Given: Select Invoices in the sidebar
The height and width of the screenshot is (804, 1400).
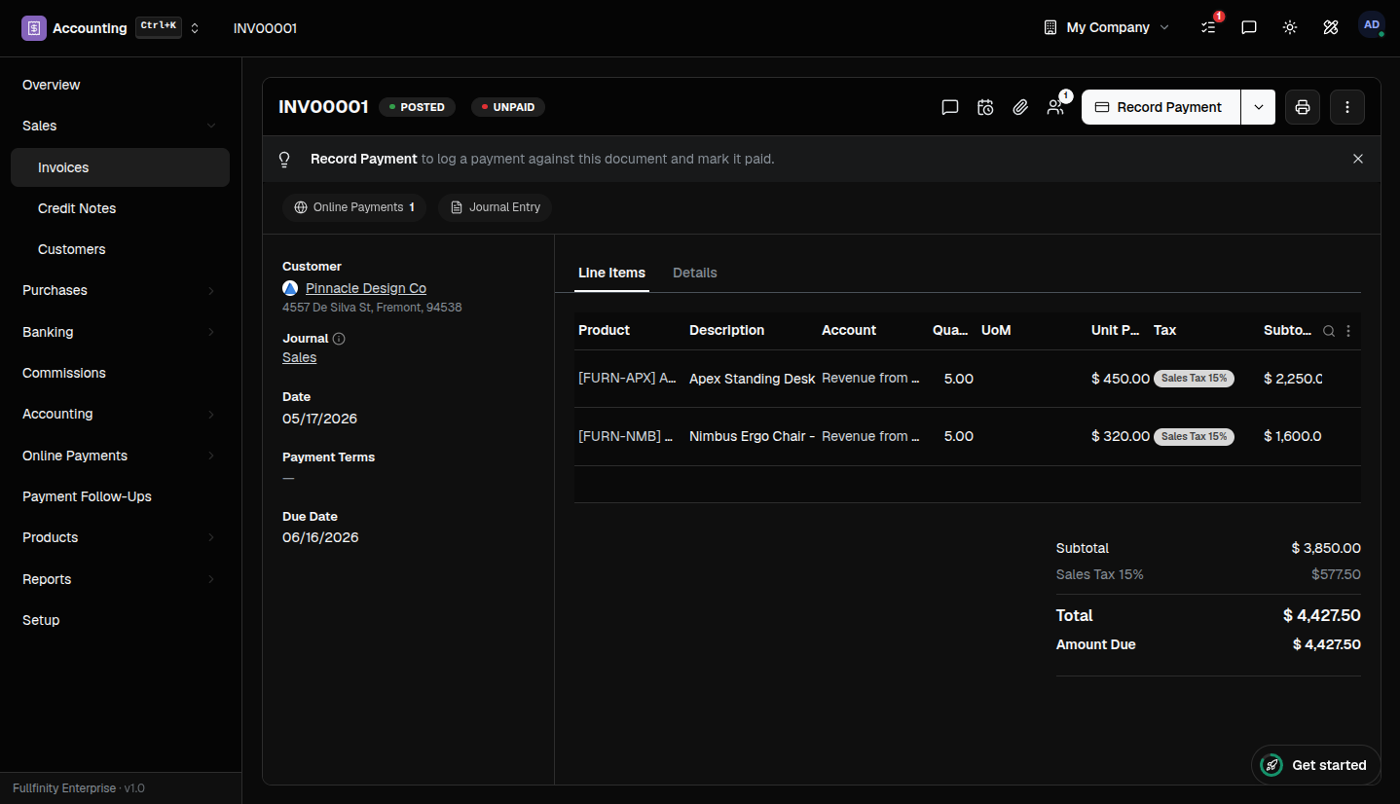Looking at the screenshot, I should 120,167.
